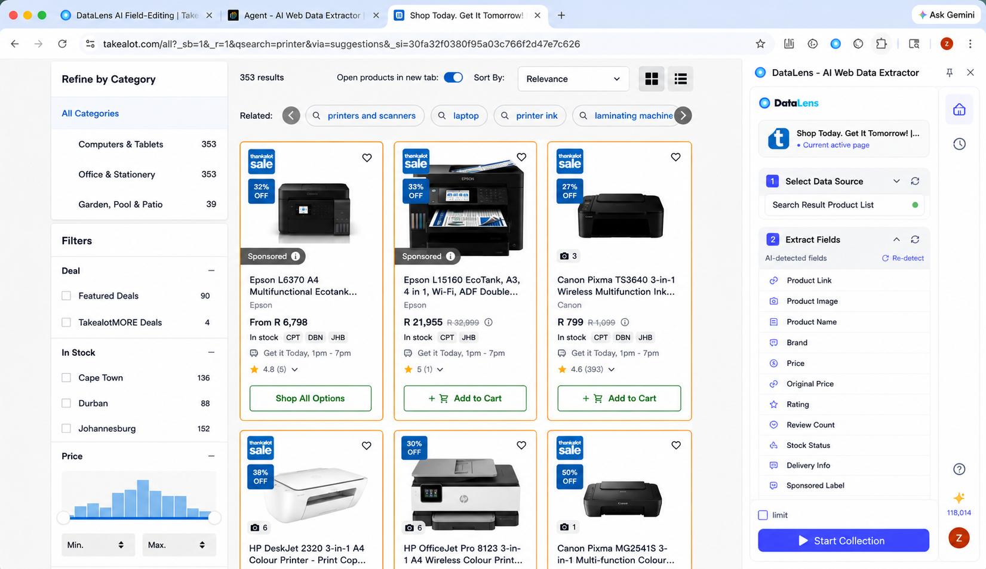Toggle open products in new tab

[x=453, y=78]
